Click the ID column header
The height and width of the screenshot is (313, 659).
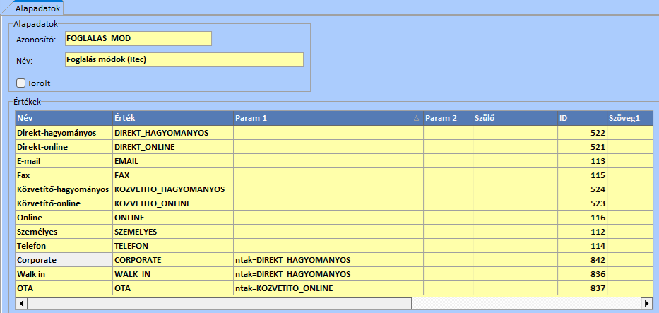pyautogui.click(x=579, y=118)
